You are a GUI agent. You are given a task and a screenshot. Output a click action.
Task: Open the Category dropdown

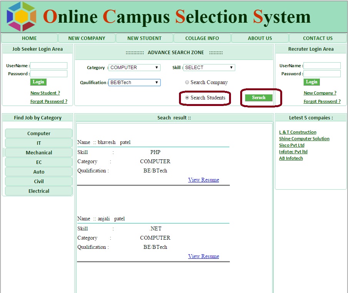point(134,68)
